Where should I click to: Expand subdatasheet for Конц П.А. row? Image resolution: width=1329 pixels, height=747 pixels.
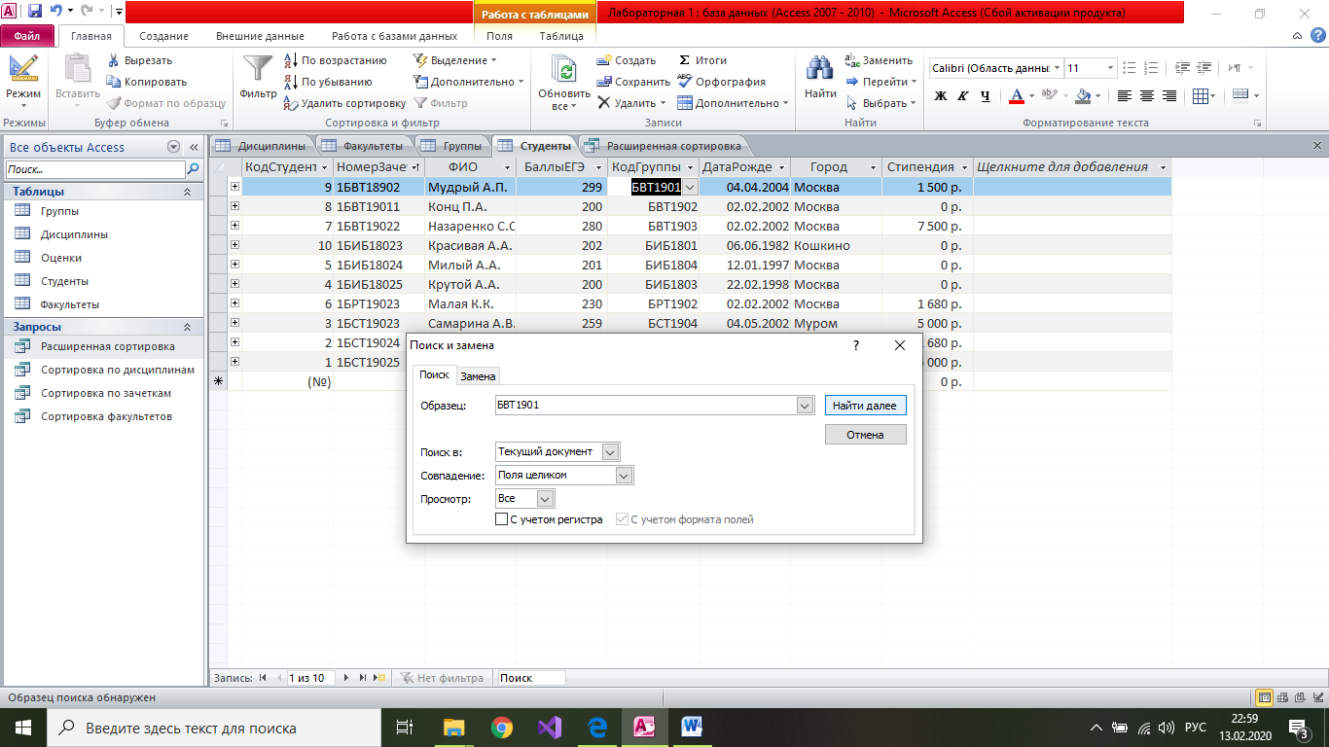point(234,206)
